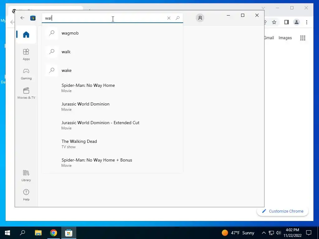Open Images link in Chrome window
Screen dimensions: 319x239
tap(285, 38)
